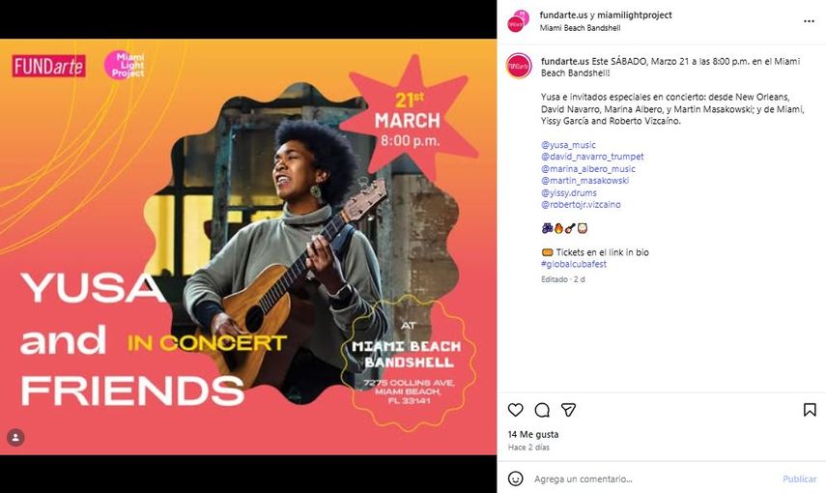Show who liked via '14 Me gusta'

533,435
